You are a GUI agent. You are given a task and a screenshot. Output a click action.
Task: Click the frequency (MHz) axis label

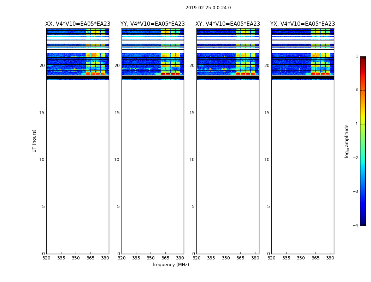[x=171, y=265]
